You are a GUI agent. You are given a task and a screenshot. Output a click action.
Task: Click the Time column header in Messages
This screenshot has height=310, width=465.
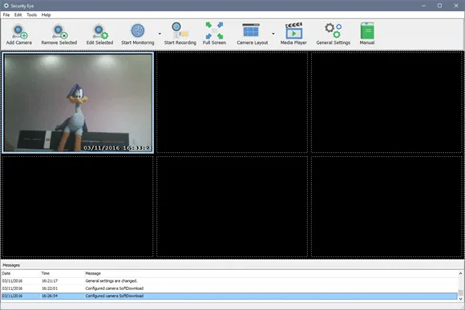[46, 273]
